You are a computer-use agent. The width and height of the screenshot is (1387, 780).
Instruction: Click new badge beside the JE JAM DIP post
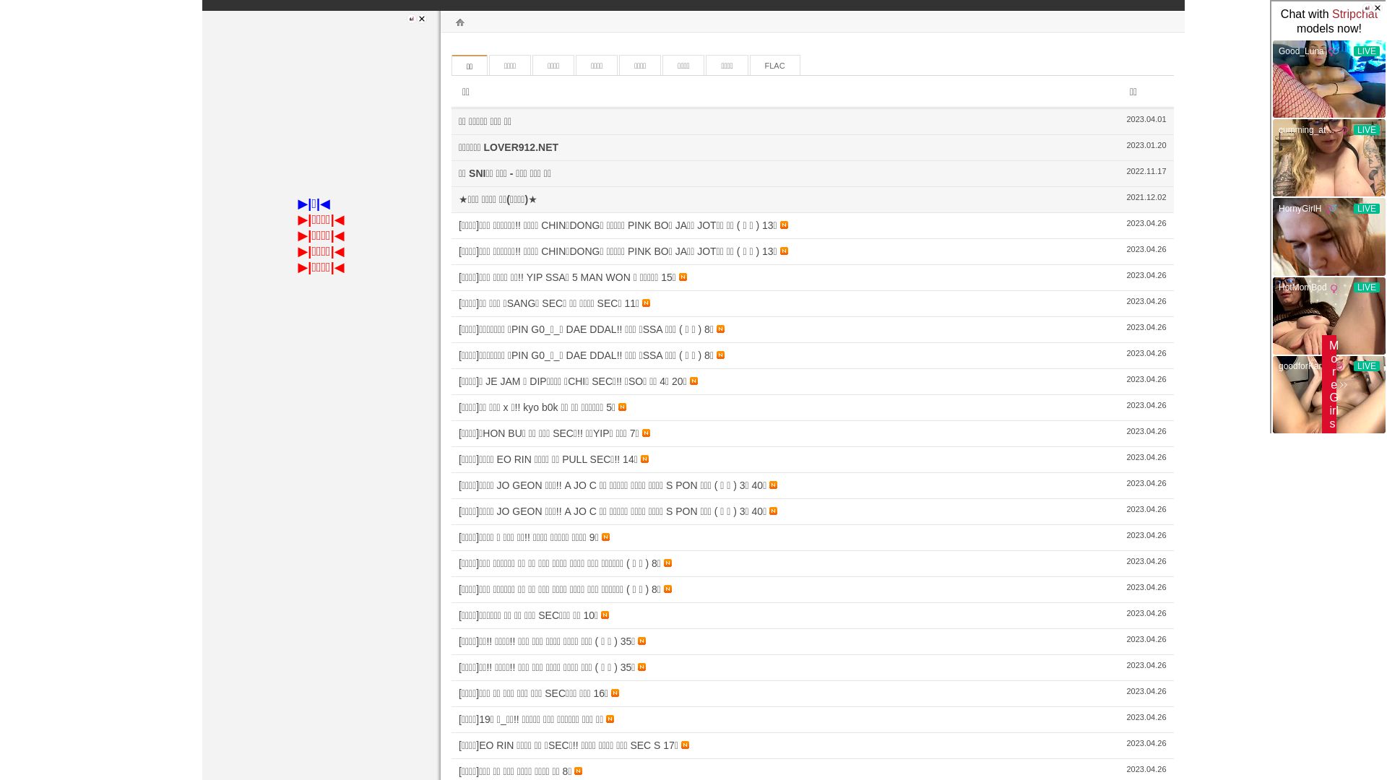(x=693, y=381)
